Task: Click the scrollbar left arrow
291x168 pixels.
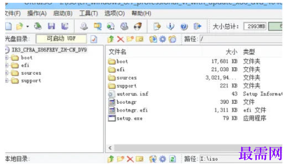Action: click(x=110, y=148)
